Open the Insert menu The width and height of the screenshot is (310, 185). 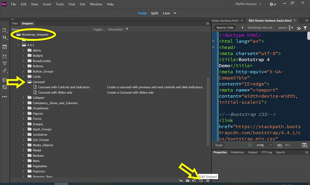(x=47, y=4)
